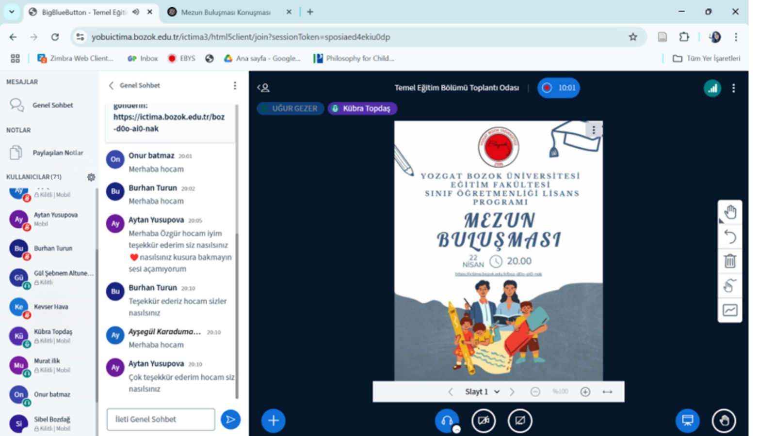
Task: Open the Actions plus menu
Action: point(273,420)
